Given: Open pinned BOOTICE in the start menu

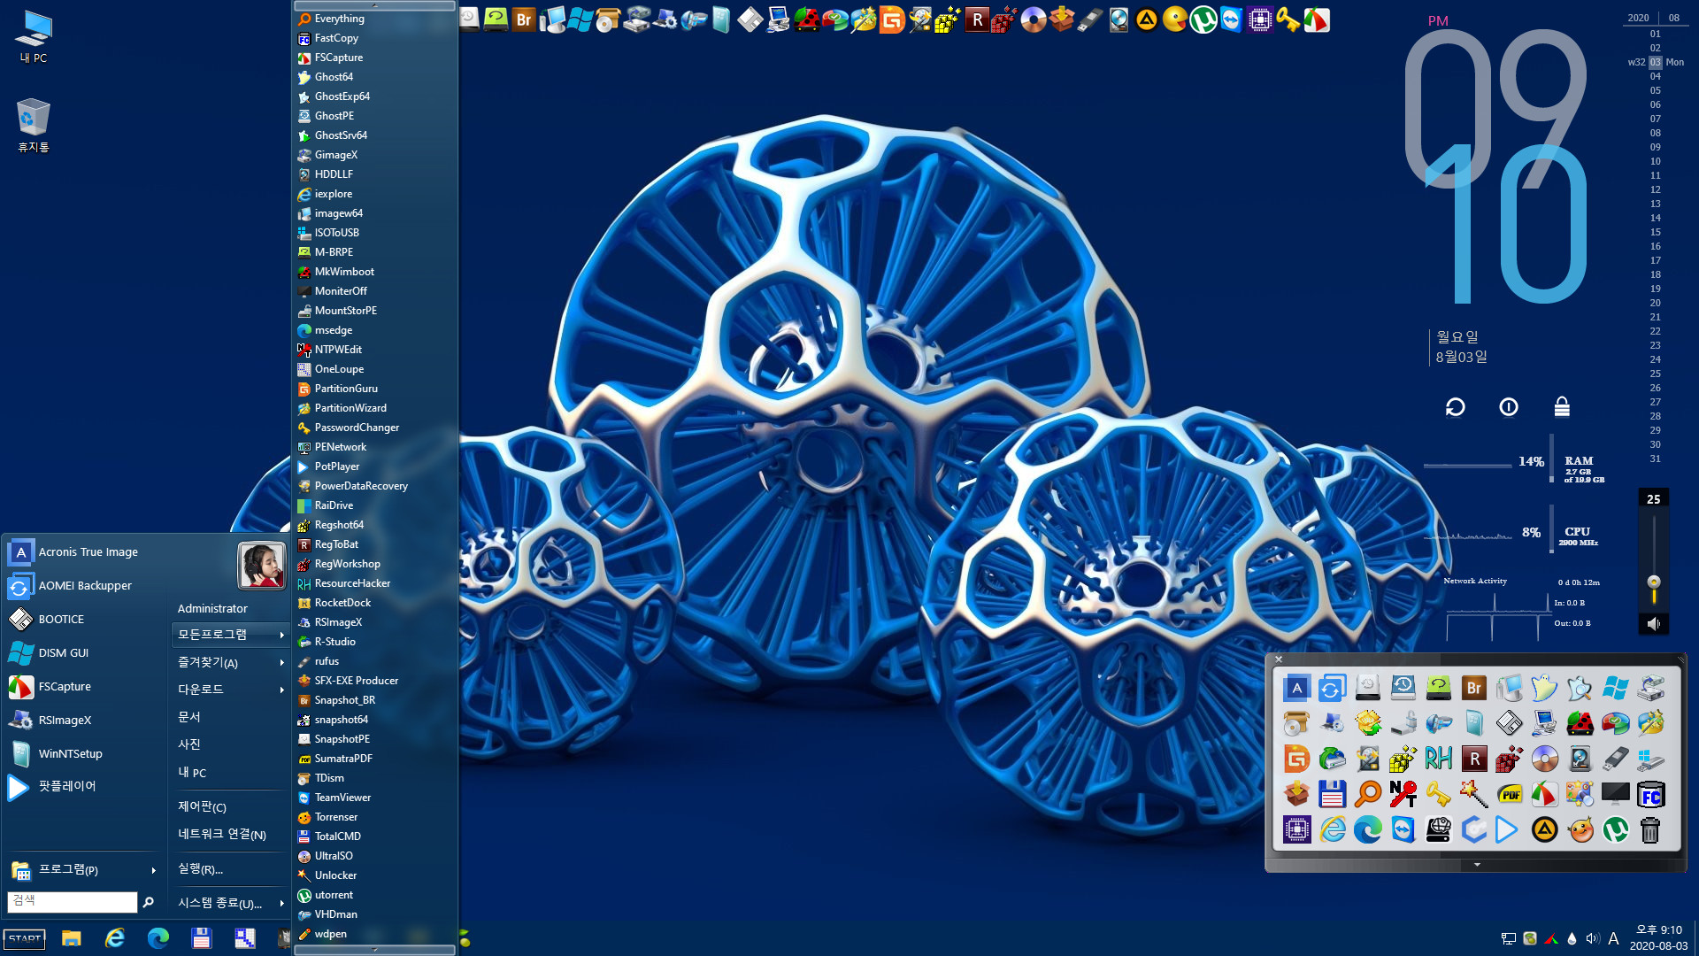Looking at the screenshot, I should point(85,620).
